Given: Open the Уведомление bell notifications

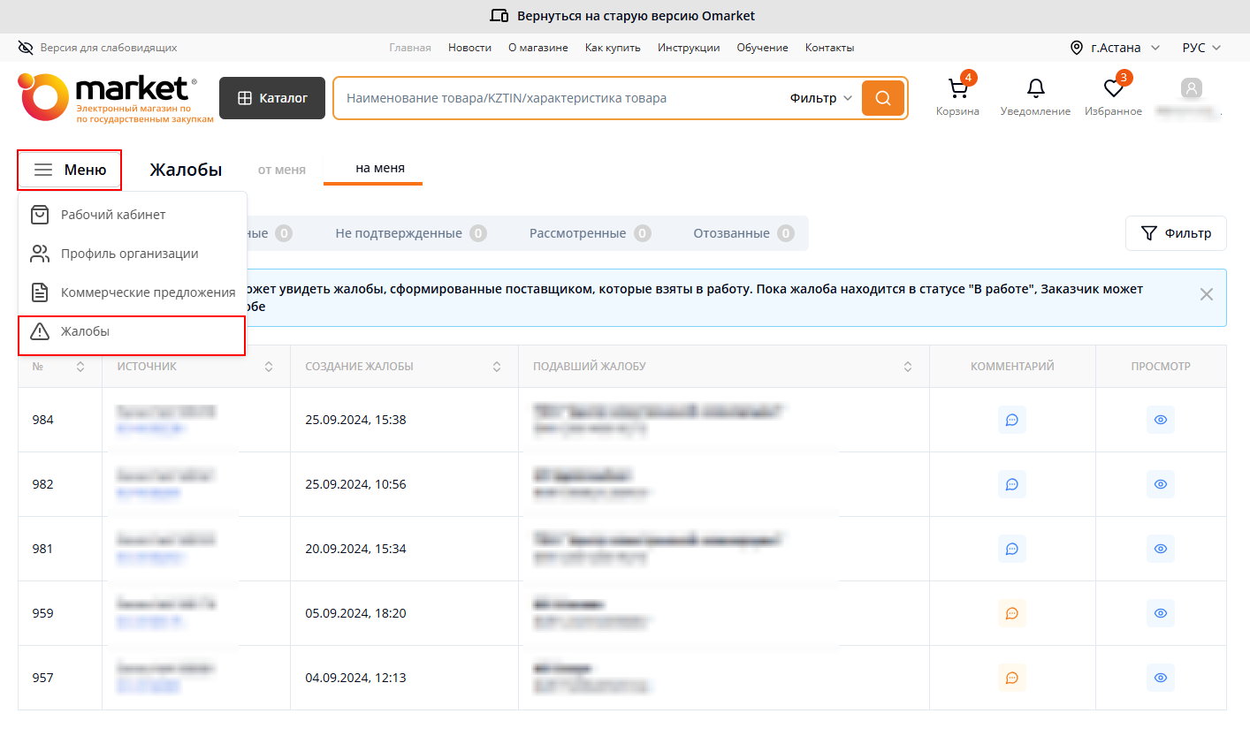Looking at the screenshot, I should [x=1035, y=96].
